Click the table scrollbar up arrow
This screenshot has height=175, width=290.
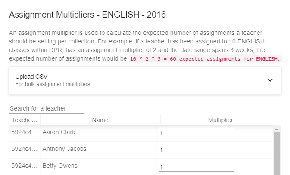(x=277, y=129)
